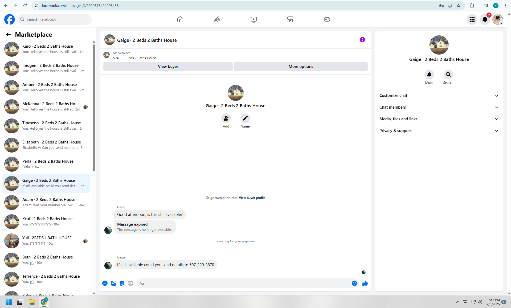Choose a sticker icon in composer

122,283
